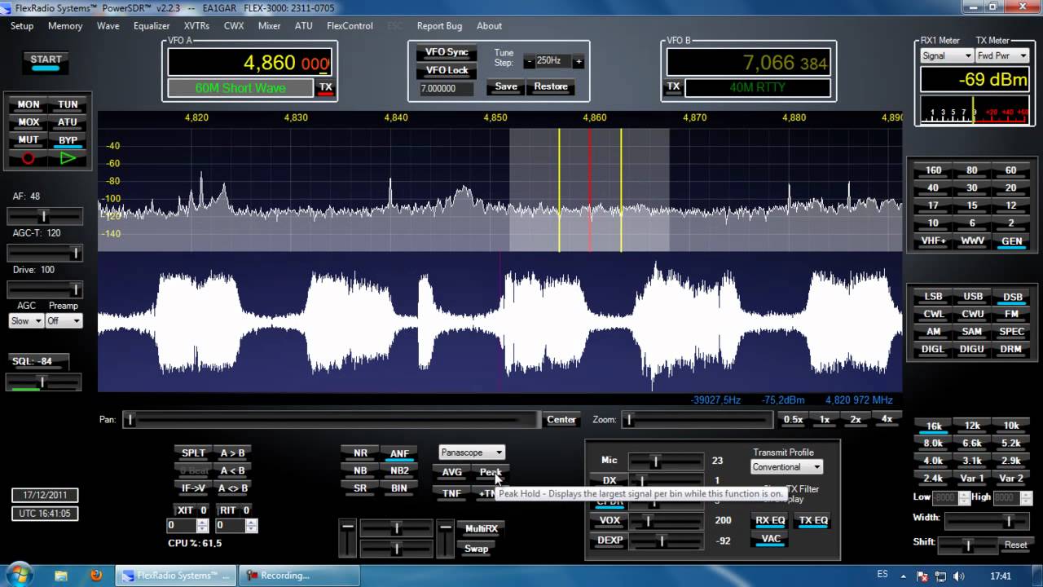The image size is (1043, 587).
Task: Enable MultiRX button
Action: point(481,529)
